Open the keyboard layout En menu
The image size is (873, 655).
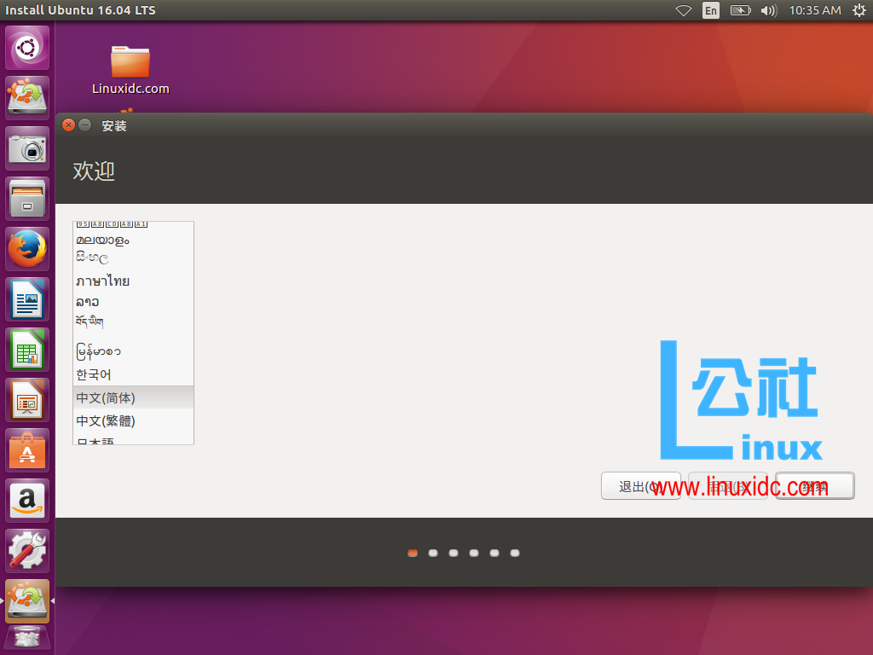coord(710,10)
